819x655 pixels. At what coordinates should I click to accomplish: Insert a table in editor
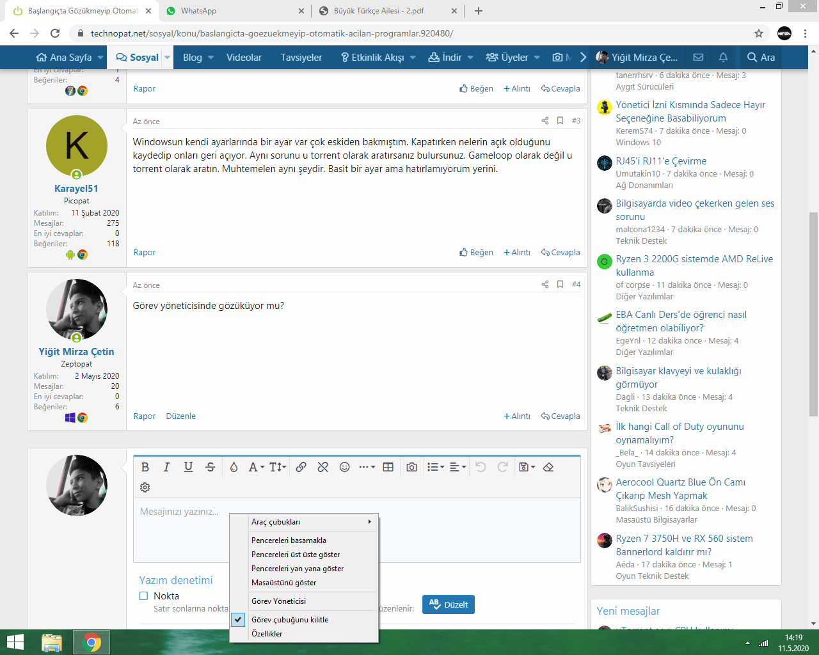pyautogui.click(x=388, y=467)
